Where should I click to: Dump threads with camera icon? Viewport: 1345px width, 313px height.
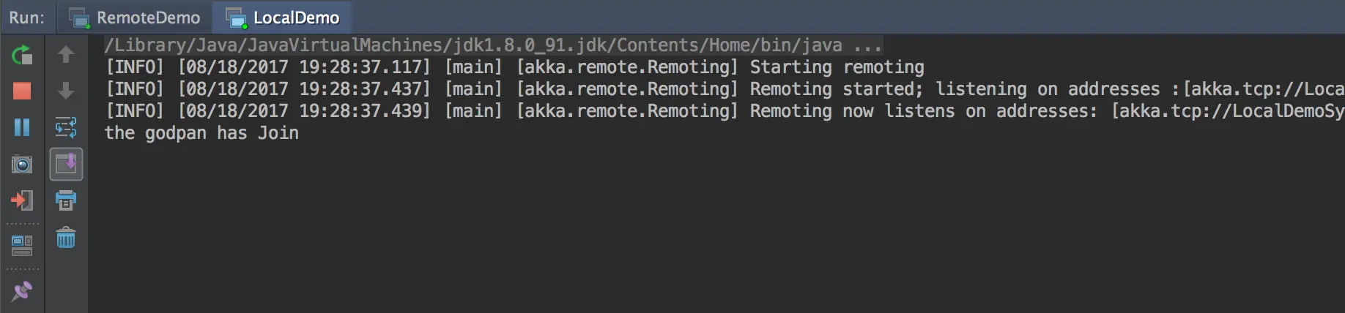[x=22, y=164]
